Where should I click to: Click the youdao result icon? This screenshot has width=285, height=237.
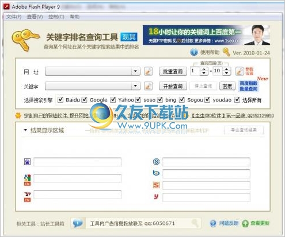point(156,196)
